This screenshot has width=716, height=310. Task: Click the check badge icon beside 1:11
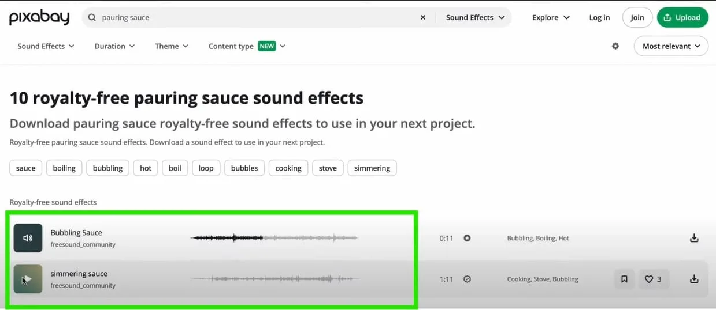(467, 279)
